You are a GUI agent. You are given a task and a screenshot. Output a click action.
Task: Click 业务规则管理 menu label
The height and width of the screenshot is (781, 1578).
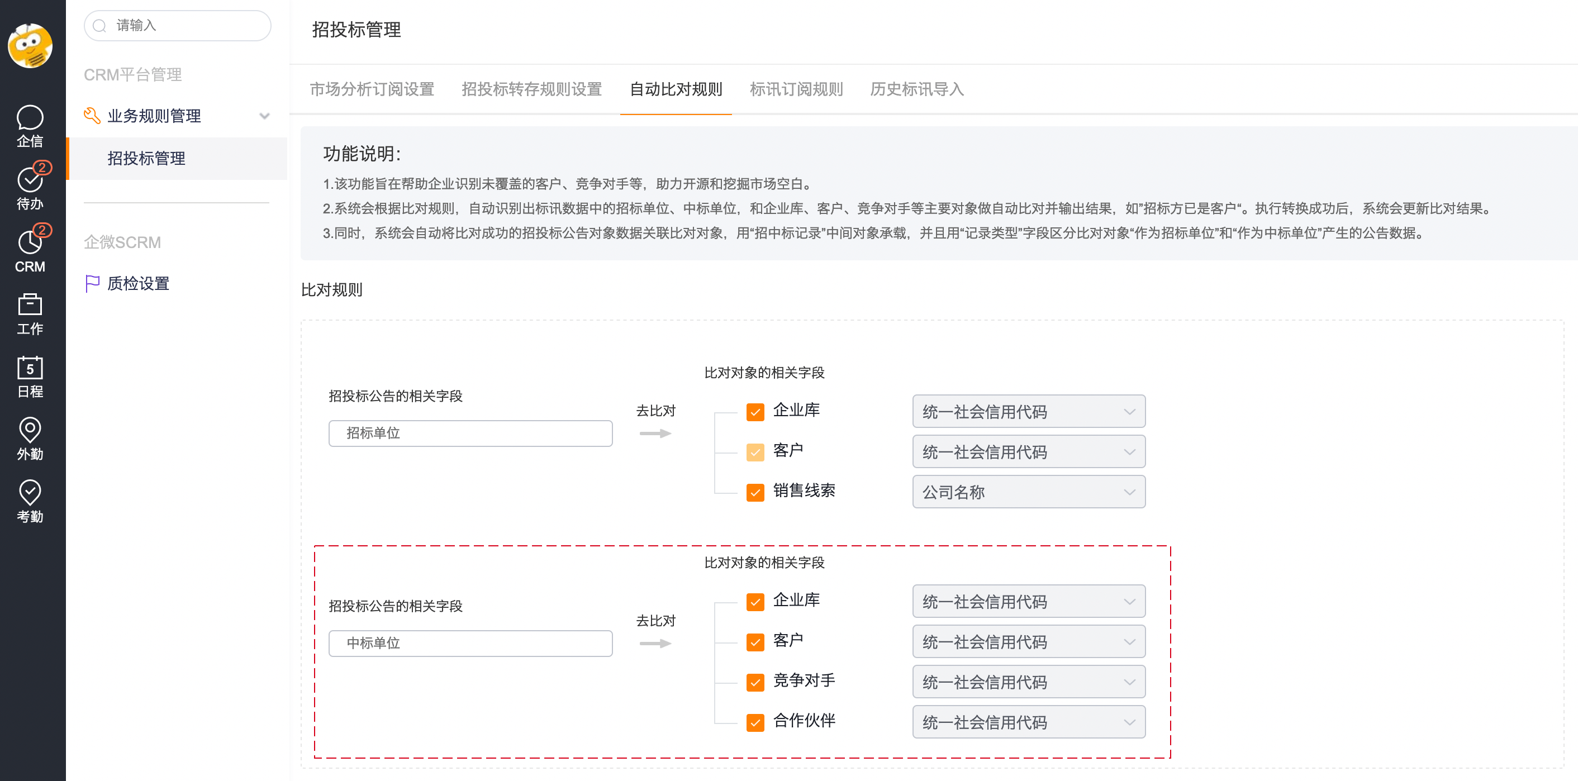pos(154,116)
